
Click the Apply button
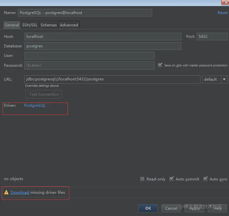(194, 208)
